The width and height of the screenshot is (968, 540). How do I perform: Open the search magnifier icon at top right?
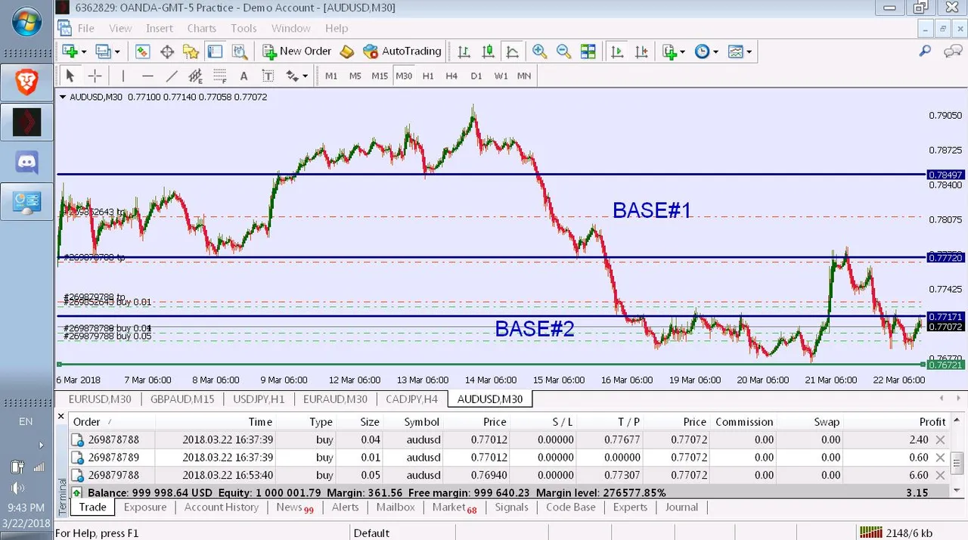[925, 51]
